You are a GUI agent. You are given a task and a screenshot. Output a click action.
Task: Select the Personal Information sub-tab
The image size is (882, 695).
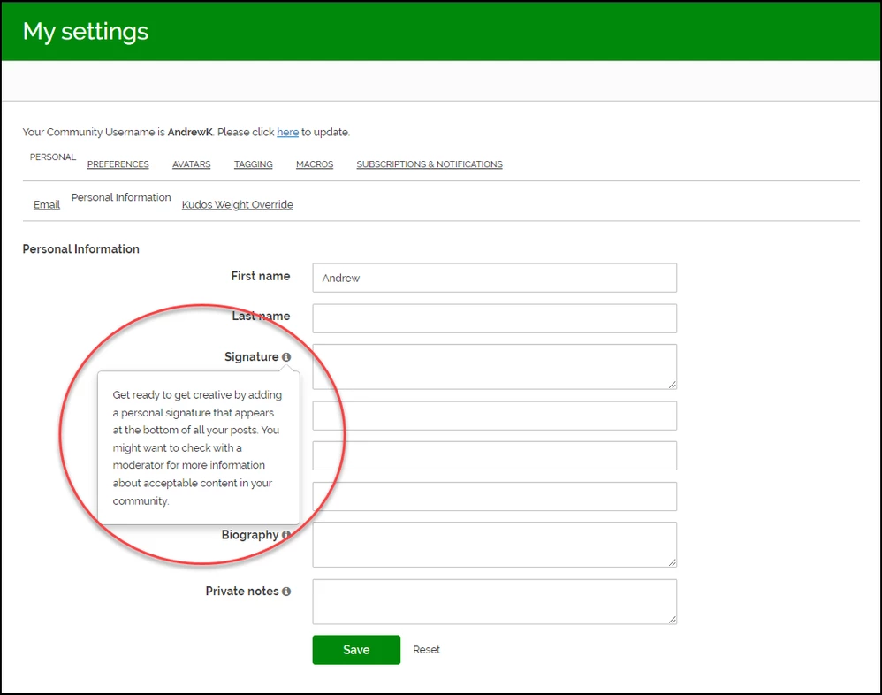pos(121,197)
